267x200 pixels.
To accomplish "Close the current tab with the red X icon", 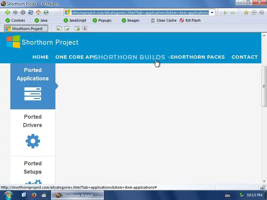I will (x=85, y=28).
